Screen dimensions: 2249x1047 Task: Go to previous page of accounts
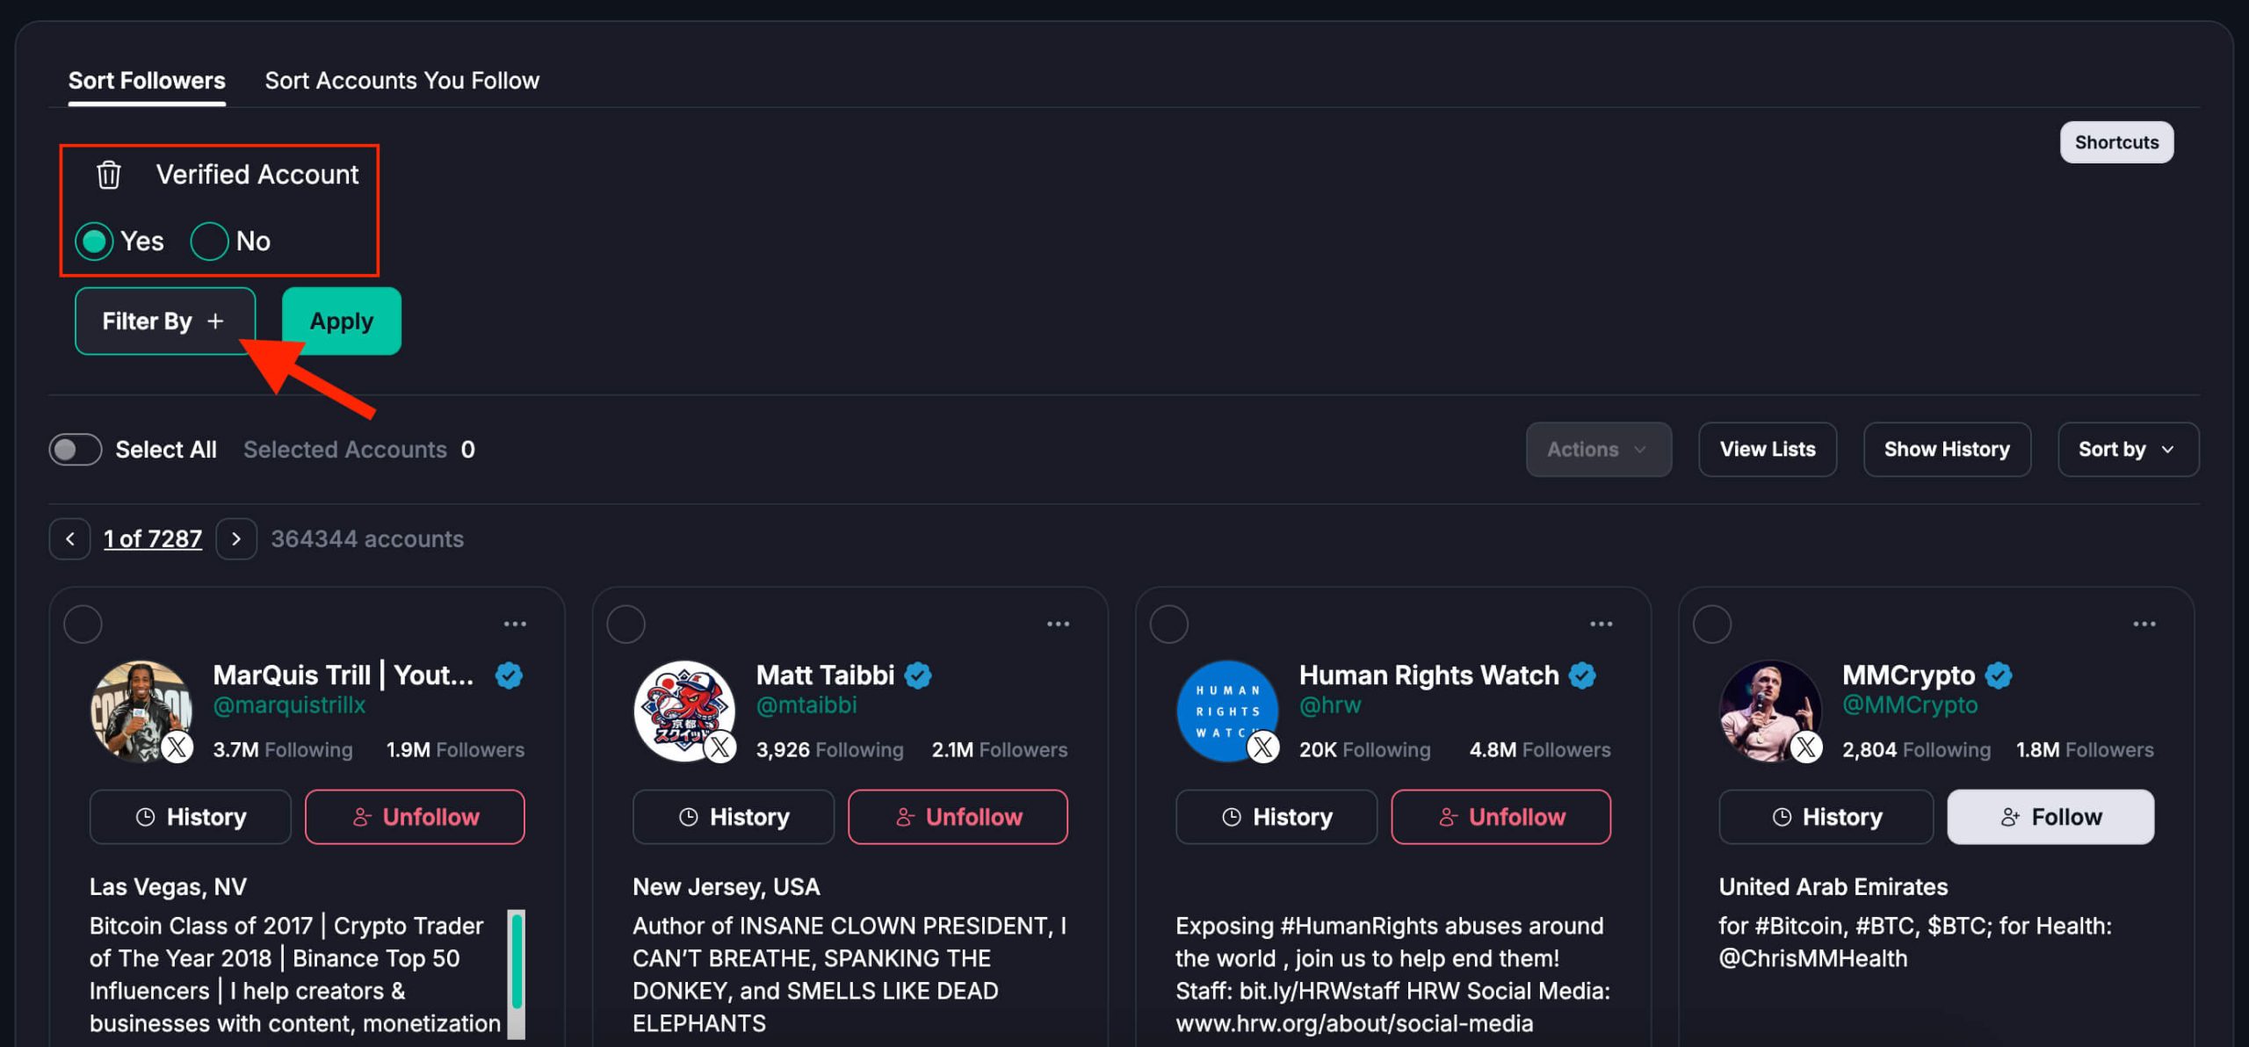[x=70, y=538]
